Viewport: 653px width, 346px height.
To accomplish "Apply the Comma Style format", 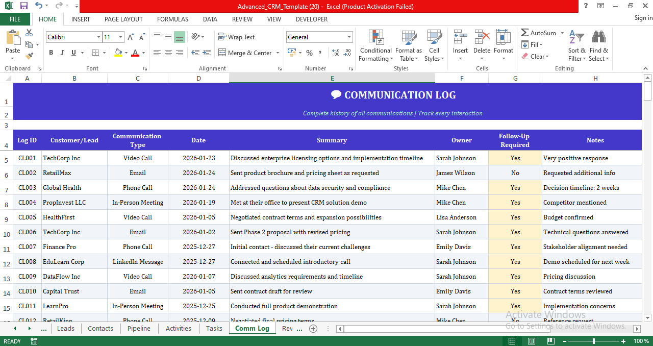I will click(320, 53).
